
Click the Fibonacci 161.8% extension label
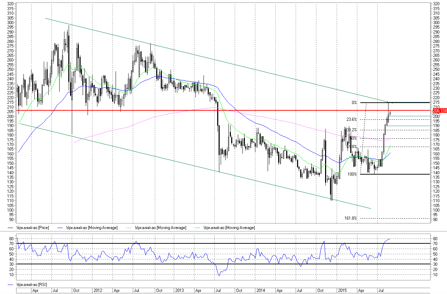pyautogui.click(x=351, y=218)
